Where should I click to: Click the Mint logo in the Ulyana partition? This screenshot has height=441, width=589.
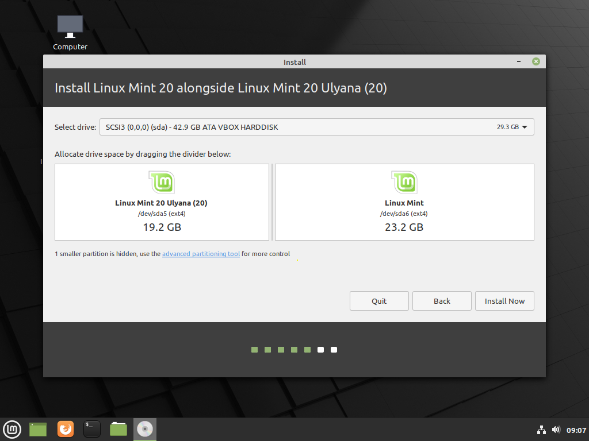[162, 182]
